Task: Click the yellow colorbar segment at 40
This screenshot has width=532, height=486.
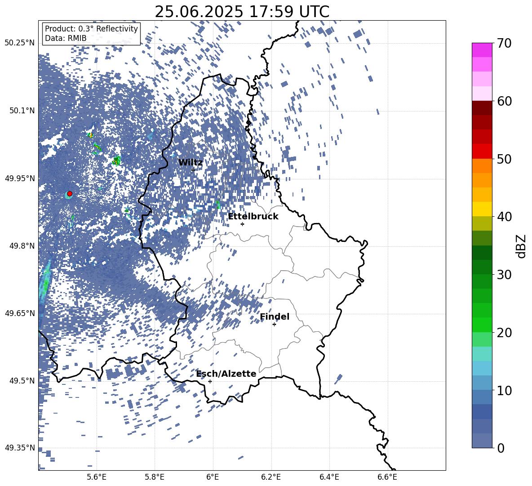Action: point(482,209)
